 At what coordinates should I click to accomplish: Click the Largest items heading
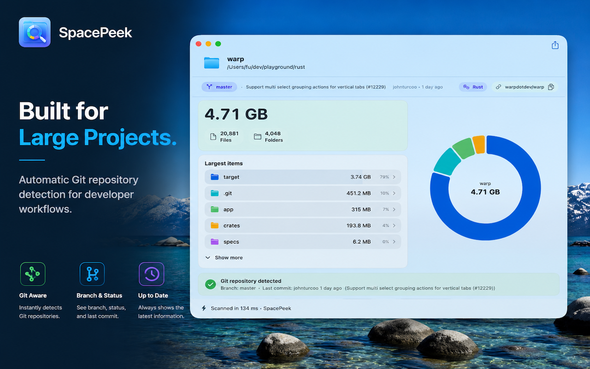point(224,163)
